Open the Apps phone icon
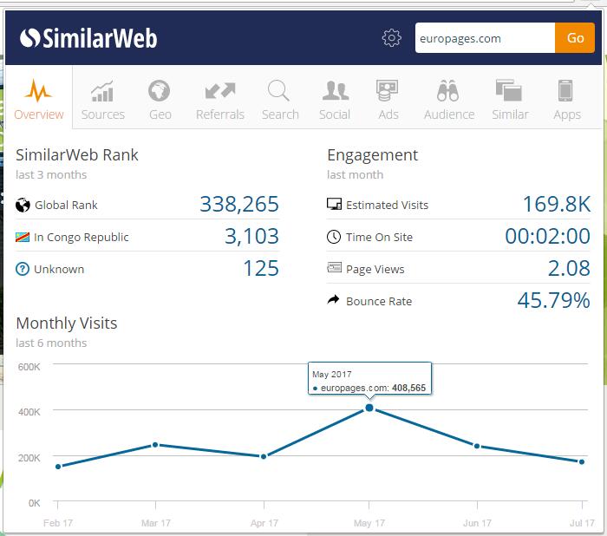Image resolution: width=607 pixels, height=536 pixels. pos(566,91)
